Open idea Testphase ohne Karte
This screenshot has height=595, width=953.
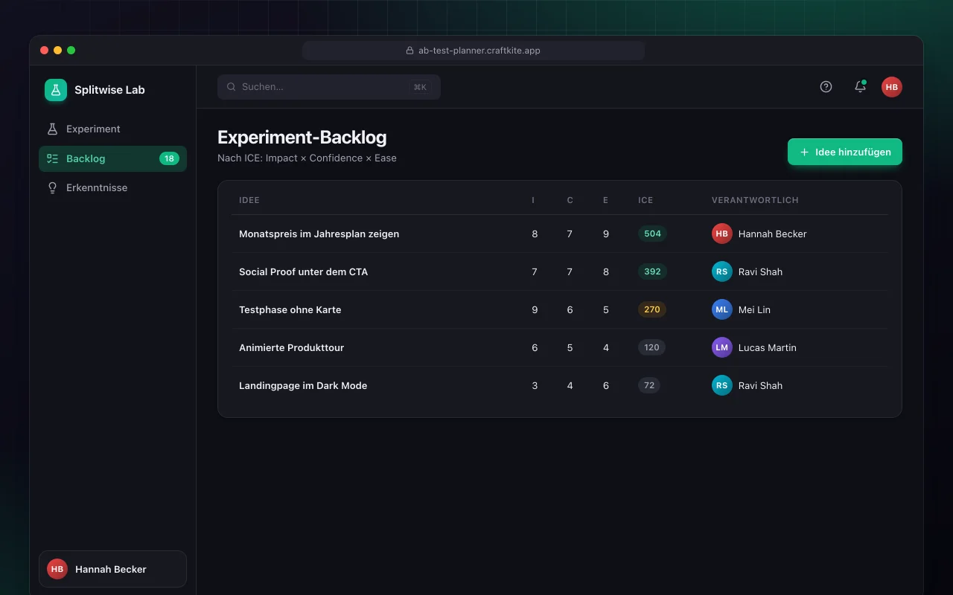coord(290,309)
